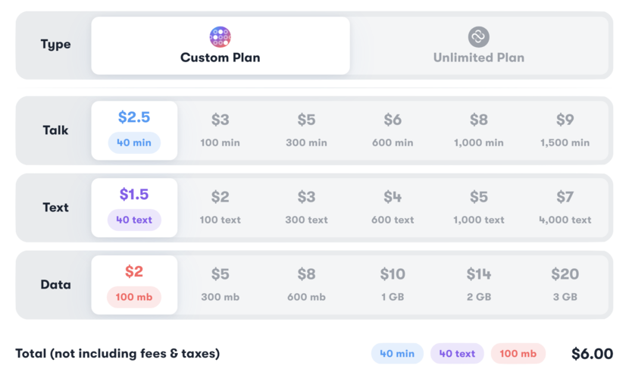Choose the $3 100 min talk option
The height and width of the screenshot is (375, 629).
[x=220, y=130]
